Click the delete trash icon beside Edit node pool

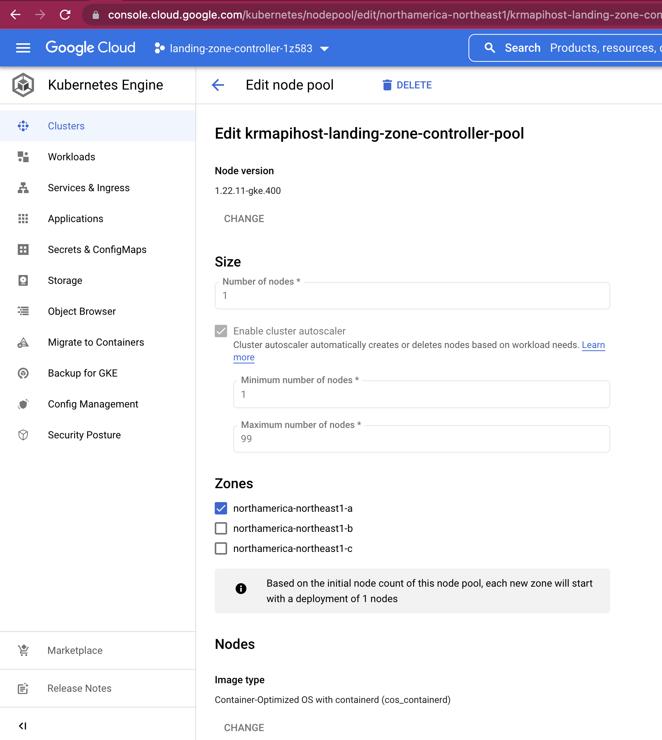pos(387,85)
